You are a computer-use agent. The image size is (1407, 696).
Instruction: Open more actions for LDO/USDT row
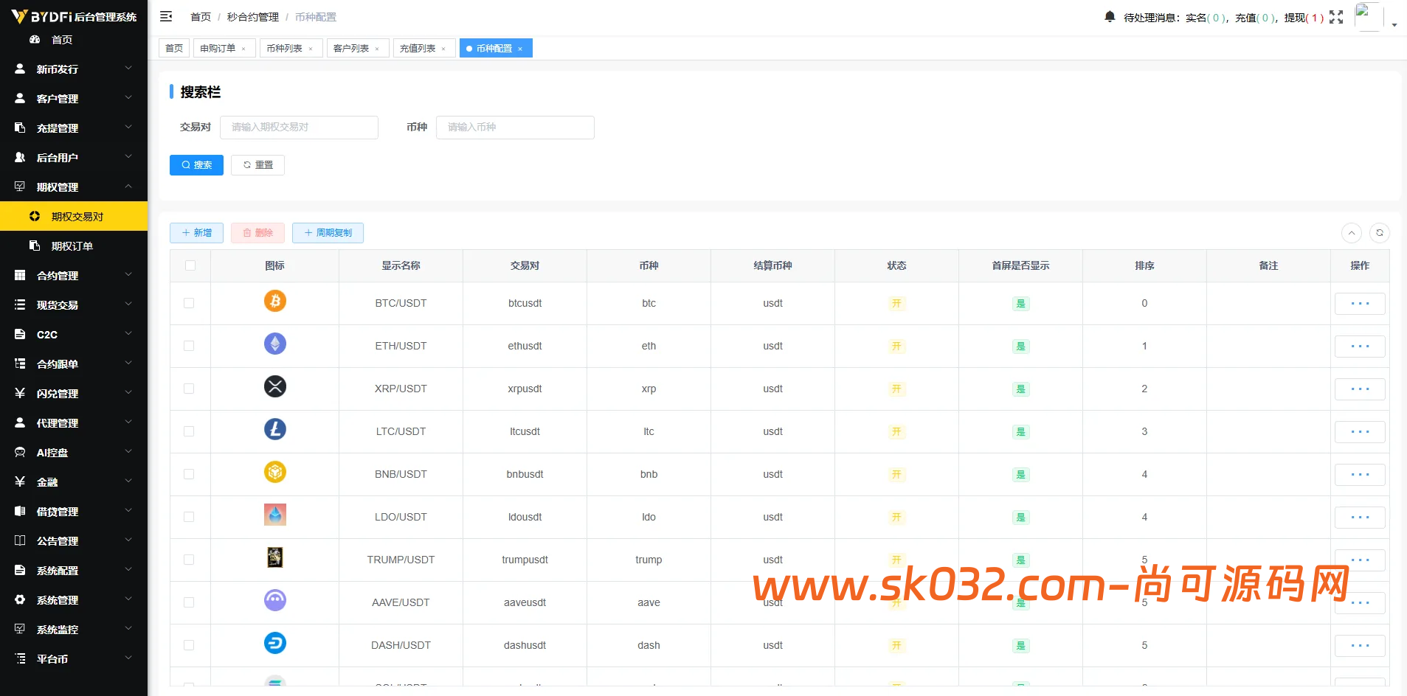pyautogui.click(x=1360, y=518)
